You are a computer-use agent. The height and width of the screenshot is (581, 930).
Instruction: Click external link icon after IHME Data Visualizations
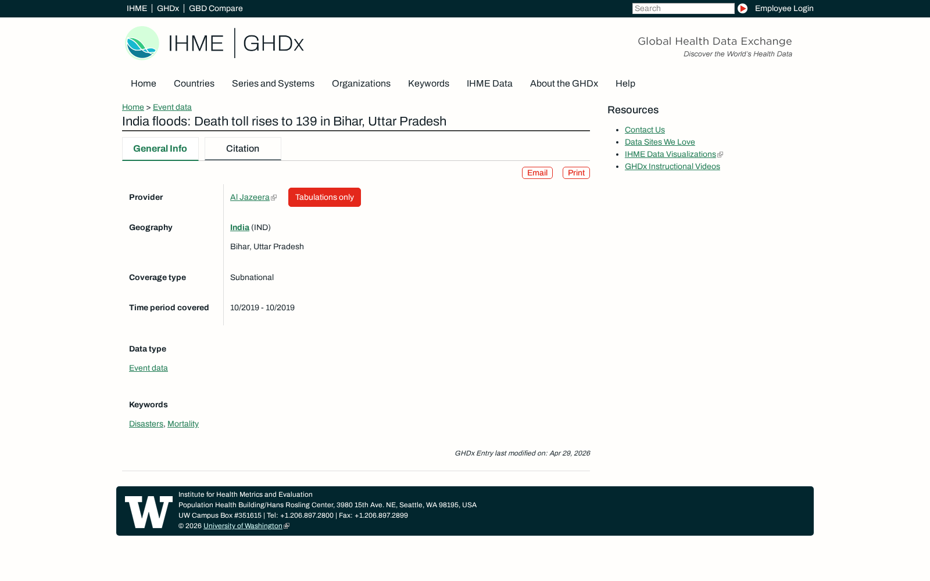[720, 155]
